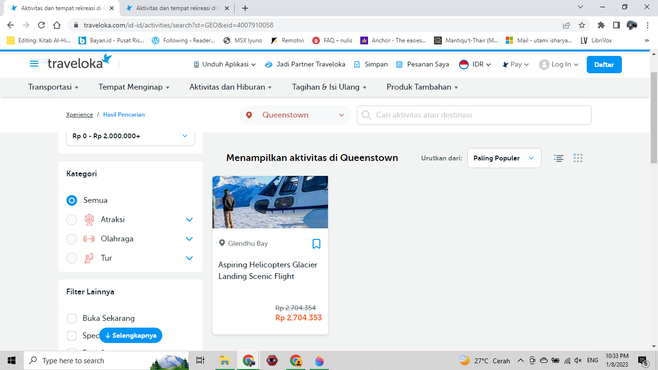
Task: Open the Paling Populer sort dropdown
Action: 504,158
